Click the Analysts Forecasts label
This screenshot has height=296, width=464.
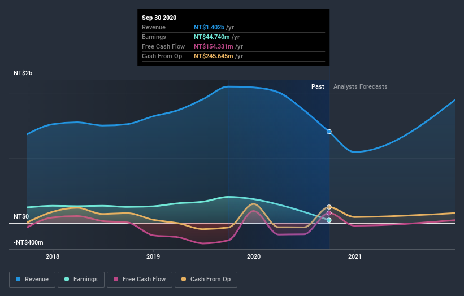click(x=360, y=86)
